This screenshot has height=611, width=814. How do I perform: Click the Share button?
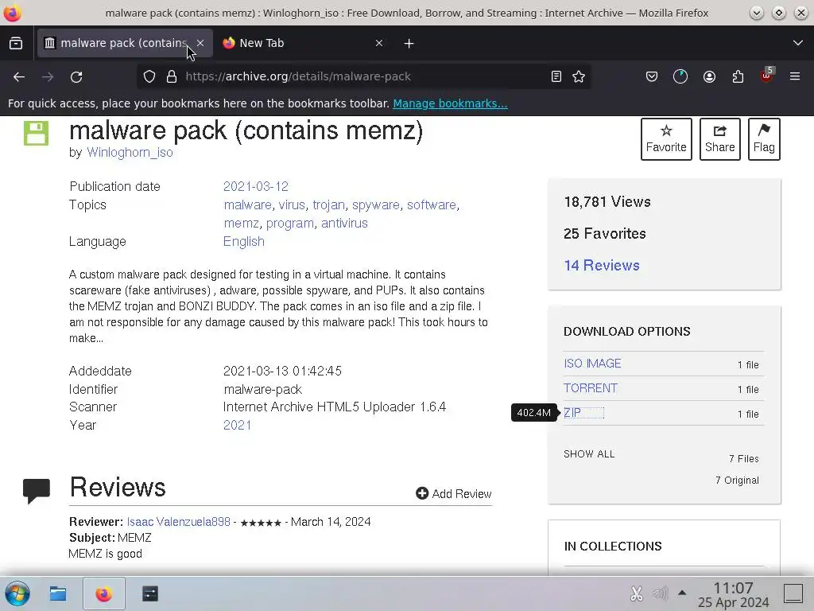[719, 139]
